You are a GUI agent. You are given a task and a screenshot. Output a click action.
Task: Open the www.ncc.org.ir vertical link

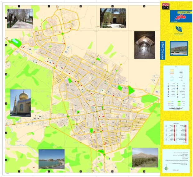(x=163, y=50)
